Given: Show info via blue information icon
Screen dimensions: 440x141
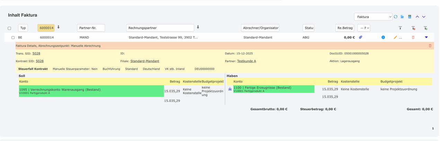Looking at the screenshot, I should pyautogui.click(x=383, y=37).
